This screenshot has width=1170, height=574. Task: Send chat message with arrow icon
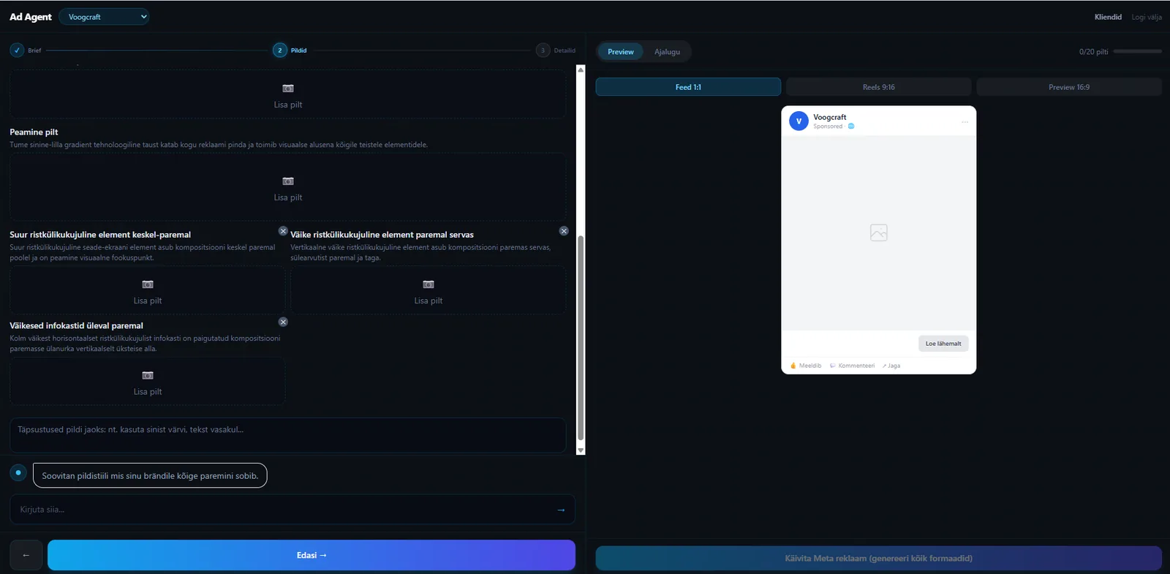[561, 510]
